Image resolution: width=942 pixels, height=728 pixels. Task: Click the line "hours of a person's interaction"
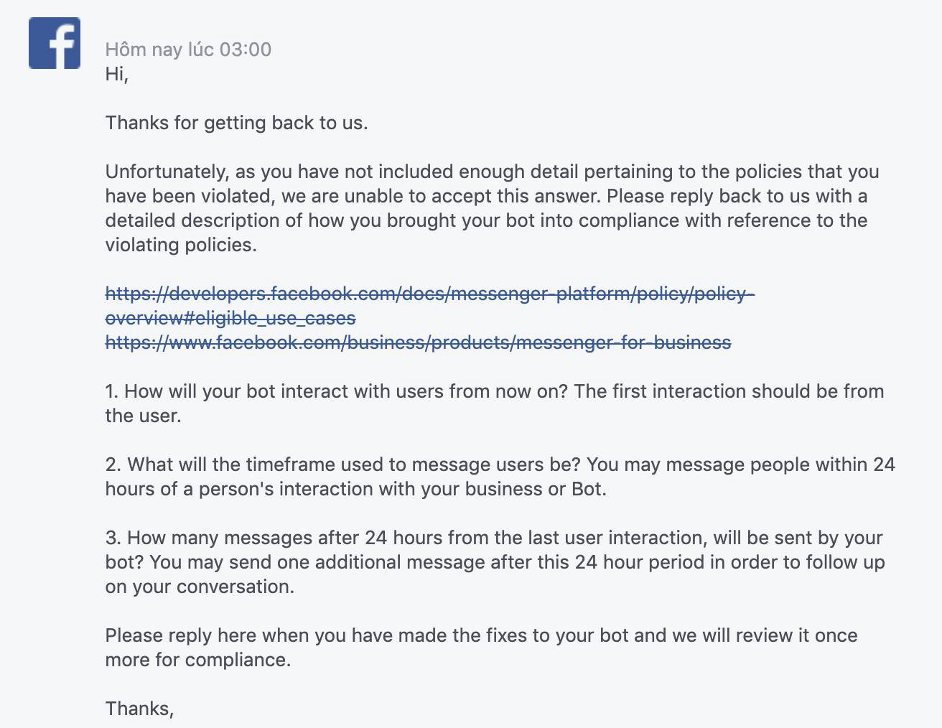[356, 489]
